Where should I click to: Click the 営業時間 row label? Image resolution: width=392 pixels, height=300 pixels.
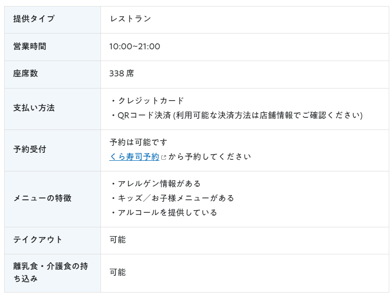(x=30, y=46)
